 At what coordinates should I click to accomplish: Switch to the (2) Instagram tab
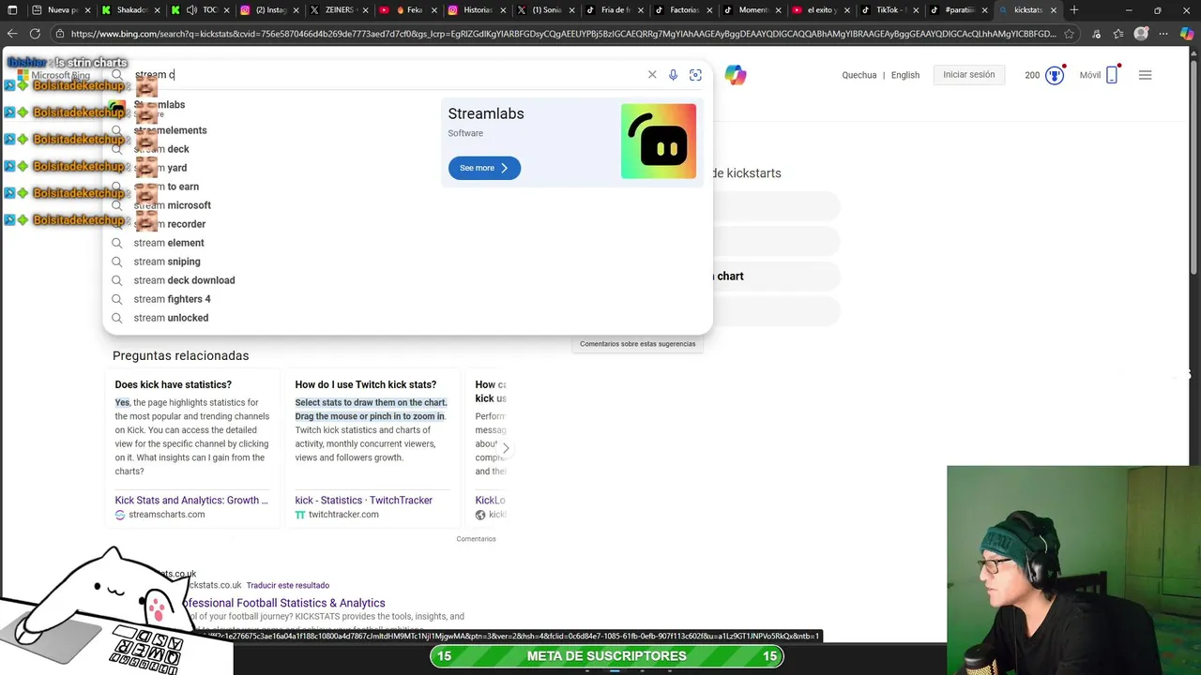(267, 10)
